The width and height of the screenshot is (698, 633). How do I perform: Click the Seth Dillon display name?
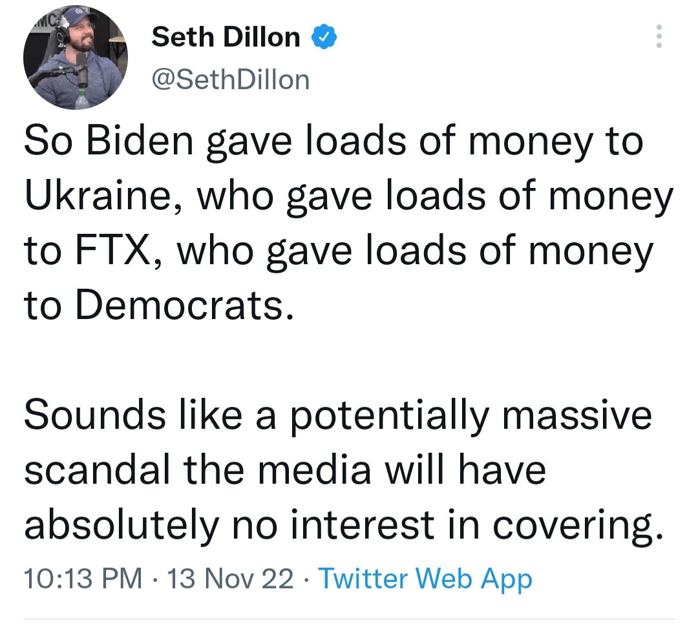click(226, 38)
